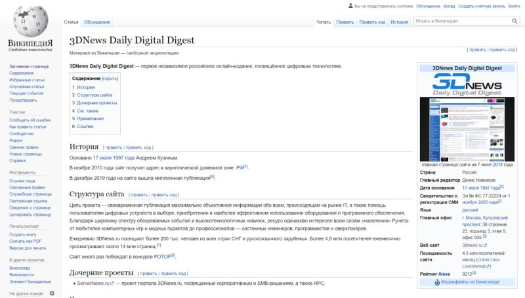
Task: Click the Wikimedia Commons icon in infobox
Action: pos(437,282)
